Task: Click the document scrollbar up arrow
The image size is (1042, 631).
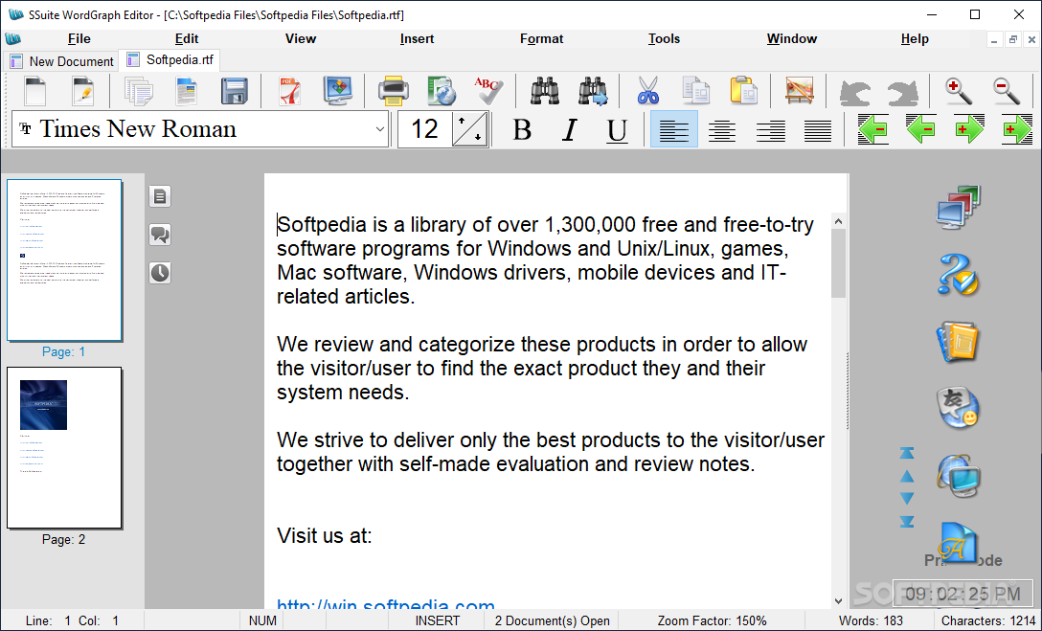Action: tap(838, 221)
